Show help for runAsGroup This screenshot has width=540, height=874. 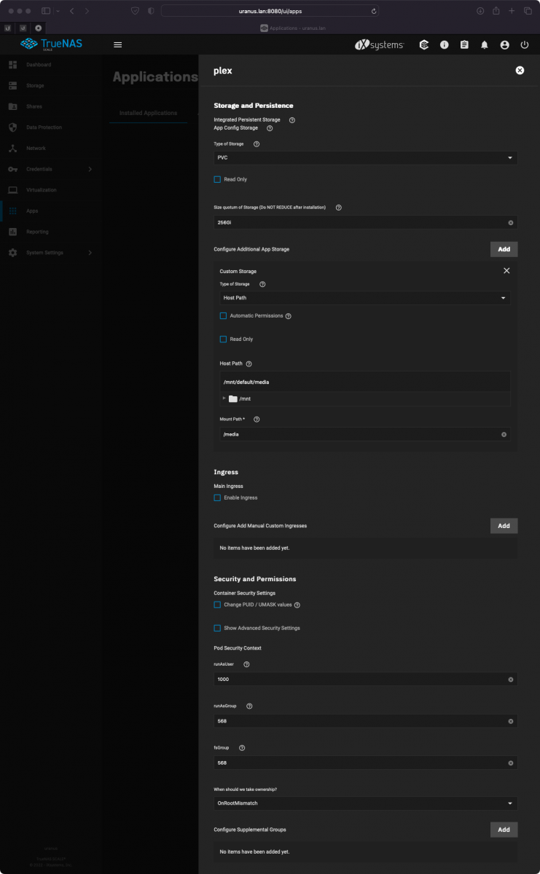(250, 706)
